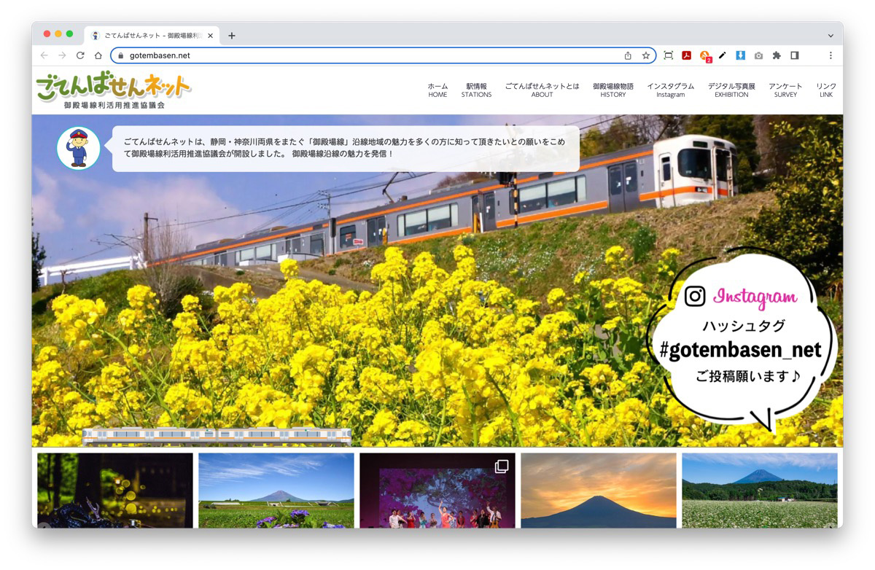Click the ごてんばせんネット site logo
This screenshot has width=875, height=570.
pos(114,90)
